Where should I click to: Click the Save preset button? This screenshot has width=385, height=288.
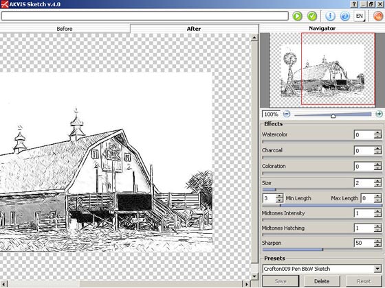280,281
